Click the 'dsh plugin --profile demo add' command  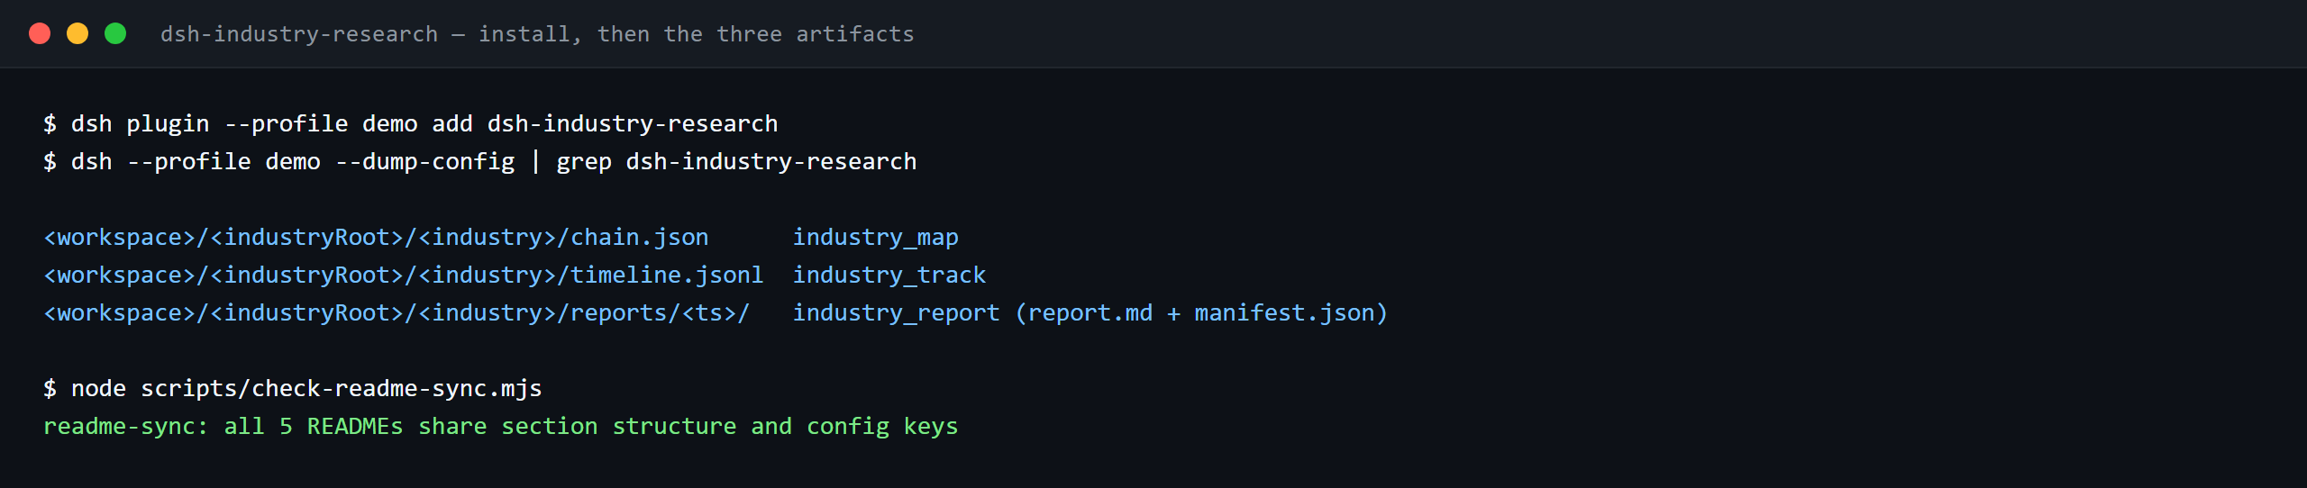[x=271, y=123]
